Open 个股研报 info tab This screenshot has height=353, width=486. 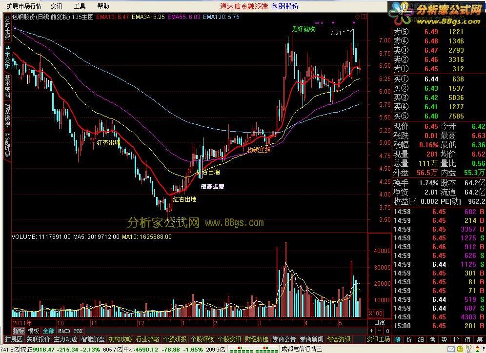[175, 339]
